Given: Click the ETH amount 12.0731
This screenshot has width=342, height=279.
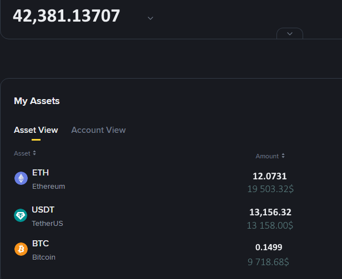Looking at the screenshot, I should (x=270, y=176).
